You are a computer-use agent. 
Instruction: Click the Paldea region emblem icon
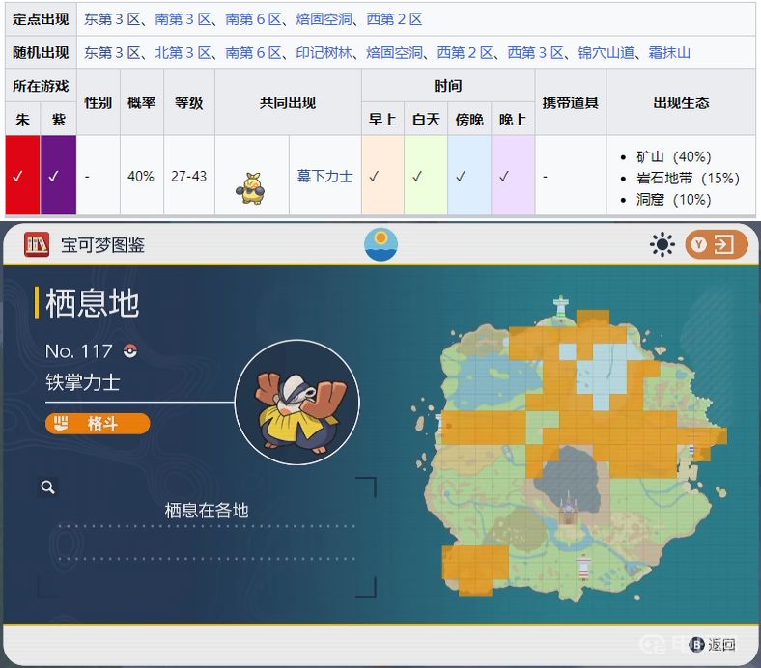click(x=381, y=244)
